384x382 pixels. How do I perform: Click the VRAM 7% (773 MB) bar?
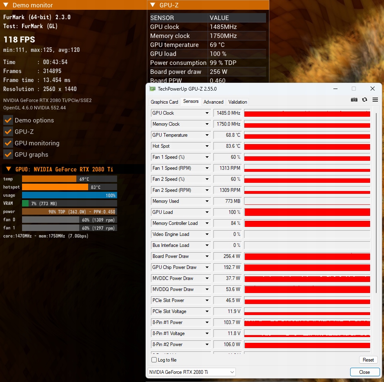(69, 204)
